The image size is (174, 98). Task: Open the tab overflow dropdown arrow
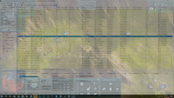(x=173, y=73)
